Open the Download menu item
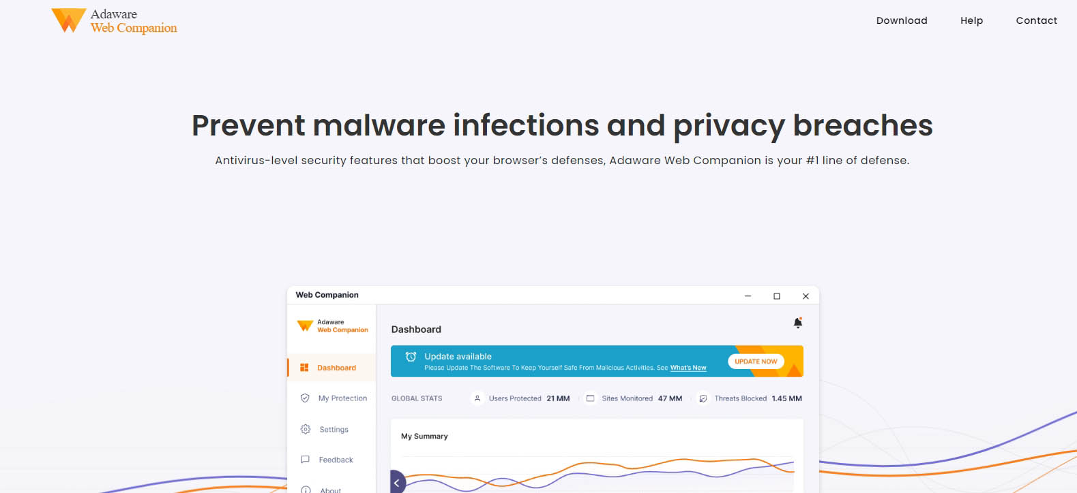Image resolution: width=1077 pixels, height=493 pixels. click(901, 20)
